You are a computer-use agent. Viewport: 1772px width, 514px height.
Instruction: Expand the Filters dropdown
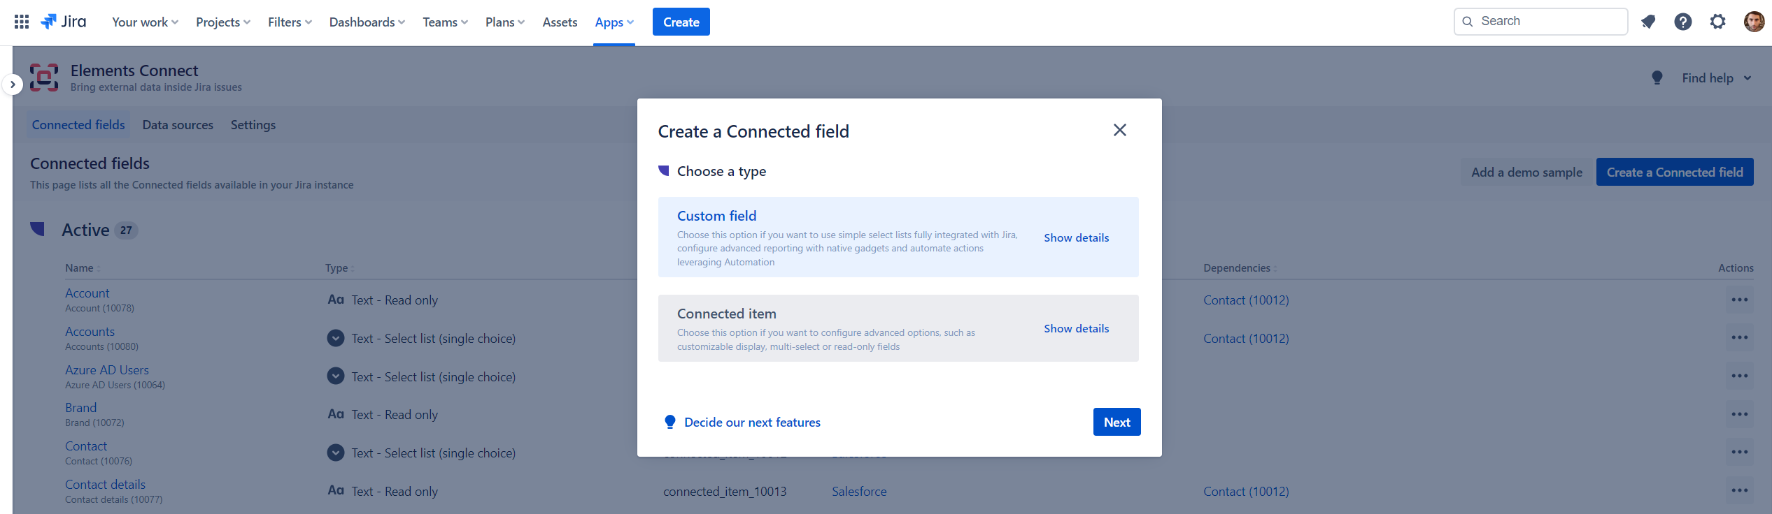[x=290, y=22]
